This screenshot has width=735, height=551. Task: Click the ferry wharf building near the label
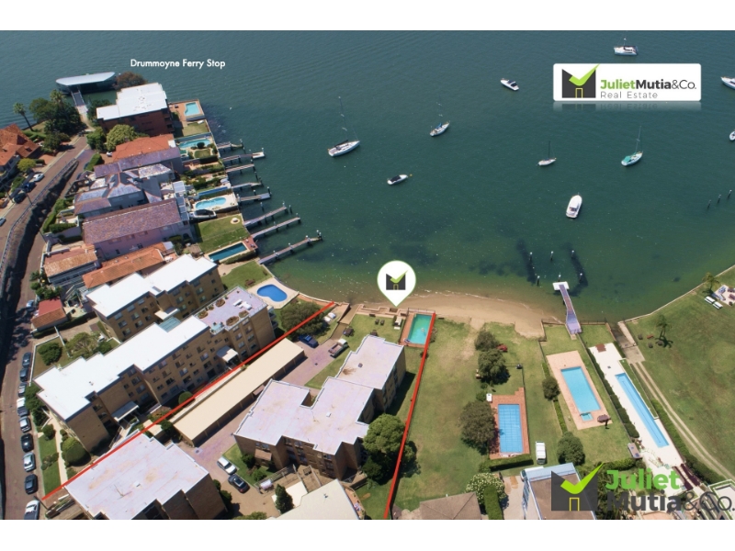[x=86, y=81]
